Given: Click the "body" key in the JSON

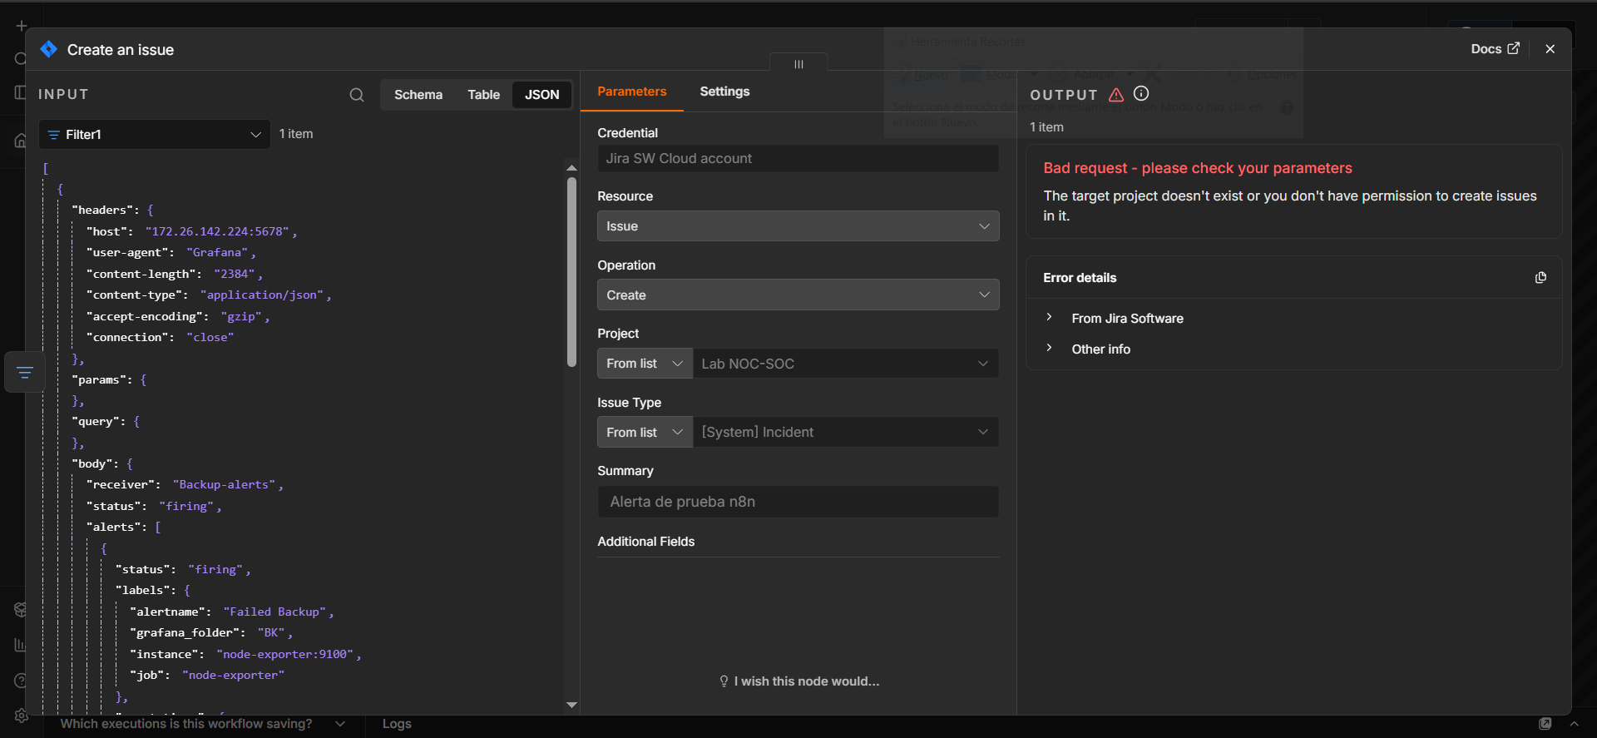Looking at the screenshot, I should click(x=92, y=464).
